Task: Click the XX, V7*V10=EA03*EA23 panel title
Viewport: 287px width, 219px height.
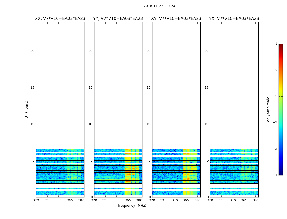Action: (60, 19)
